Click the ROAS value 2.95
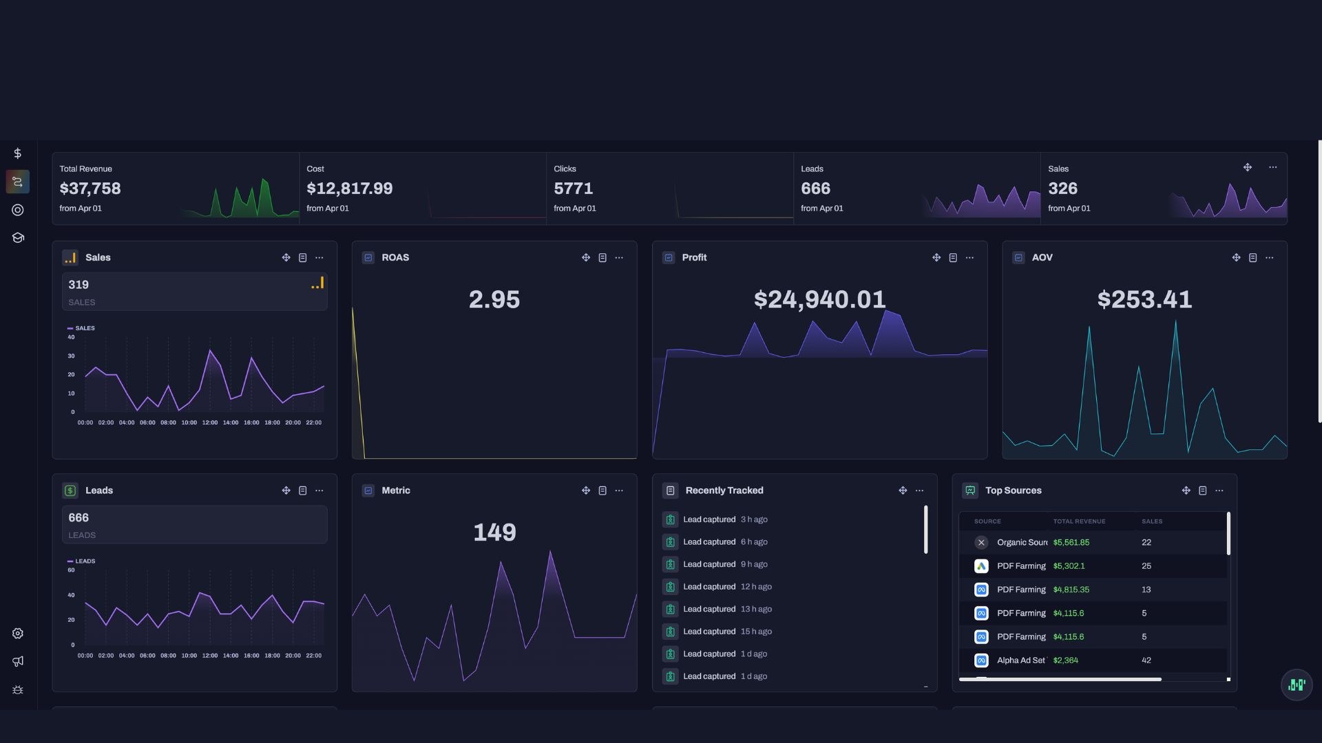The width and height of the screenshot is (1322, 743). pos(494,299)
